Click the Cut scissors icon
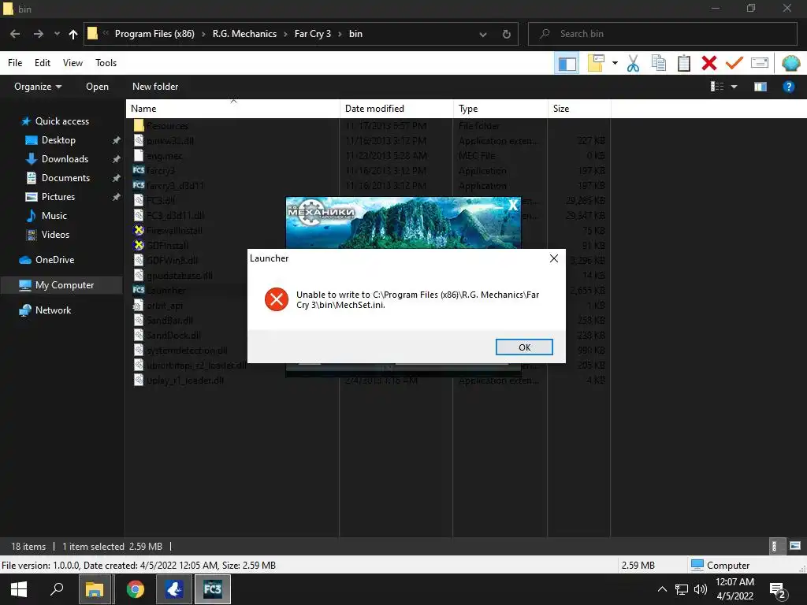Image resolution: width=807 pixels, height=605 pixels. (x=633, y=63)
